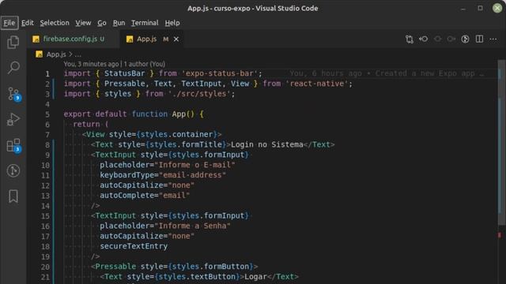Click the 'You, 3 minutes ago' code lens
This screenshot has width=506, height=284.
pyautogui.click(x=91, y=64)
